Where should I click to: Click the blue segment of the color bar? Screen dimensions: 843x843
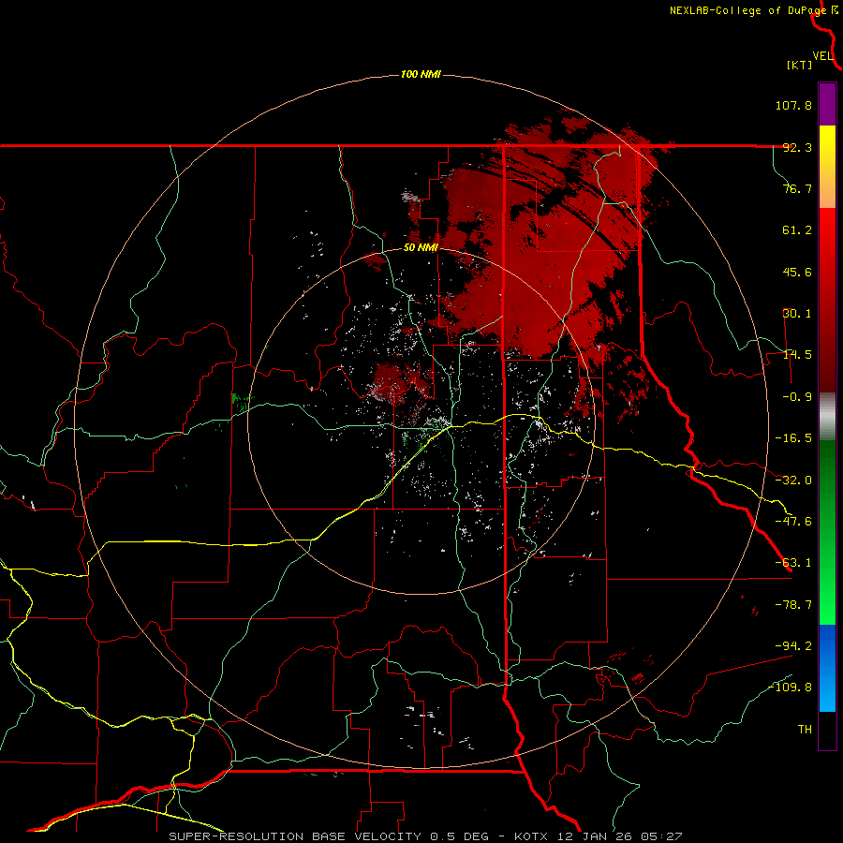coord(827,668)
